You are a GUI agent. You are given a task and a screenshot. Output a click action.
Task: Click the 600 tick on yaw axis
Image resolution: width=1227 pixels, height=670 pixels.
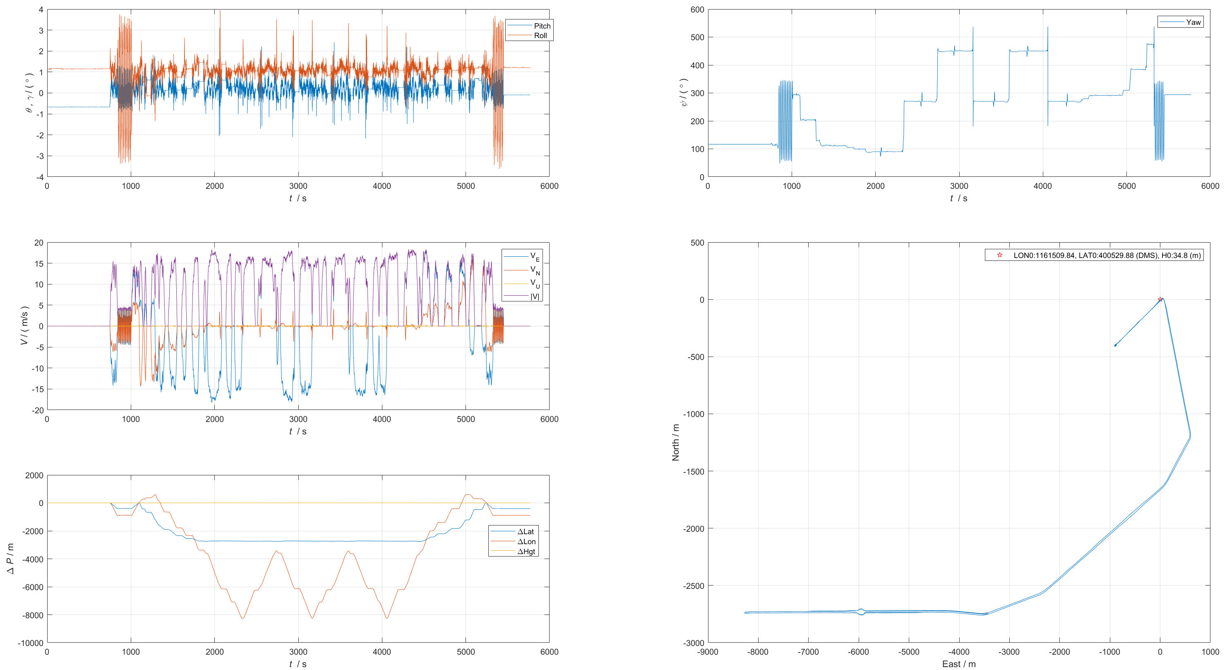pyautogui.click(x=697, y=10)
